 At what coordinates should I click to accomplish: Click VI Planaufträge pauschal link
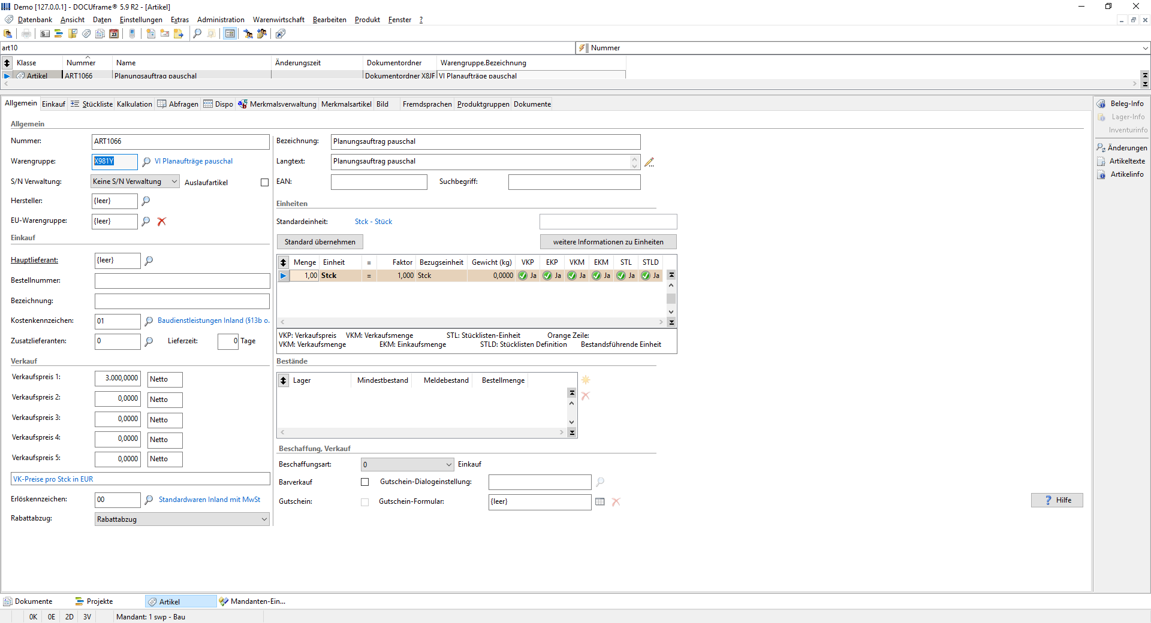point(194,161)
